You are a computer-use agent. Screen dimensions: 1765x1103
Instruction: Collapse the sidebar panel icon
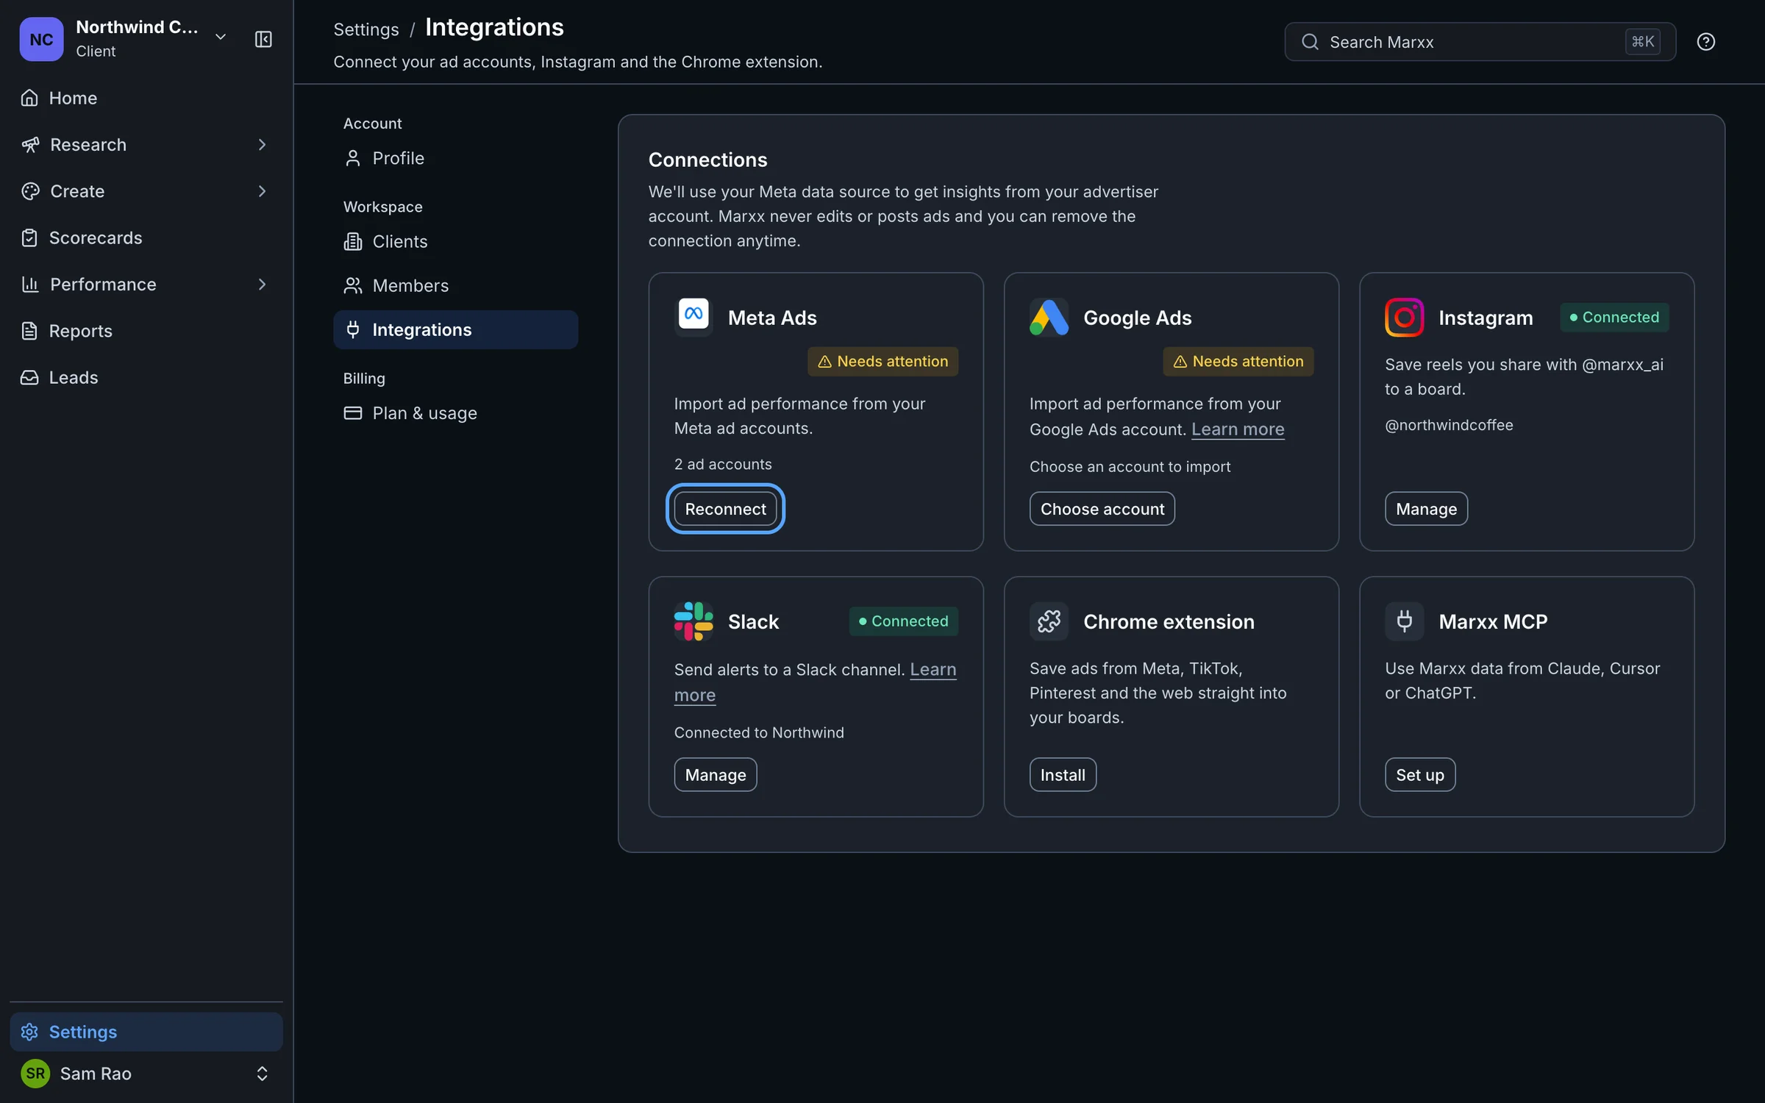click(263, 39)
